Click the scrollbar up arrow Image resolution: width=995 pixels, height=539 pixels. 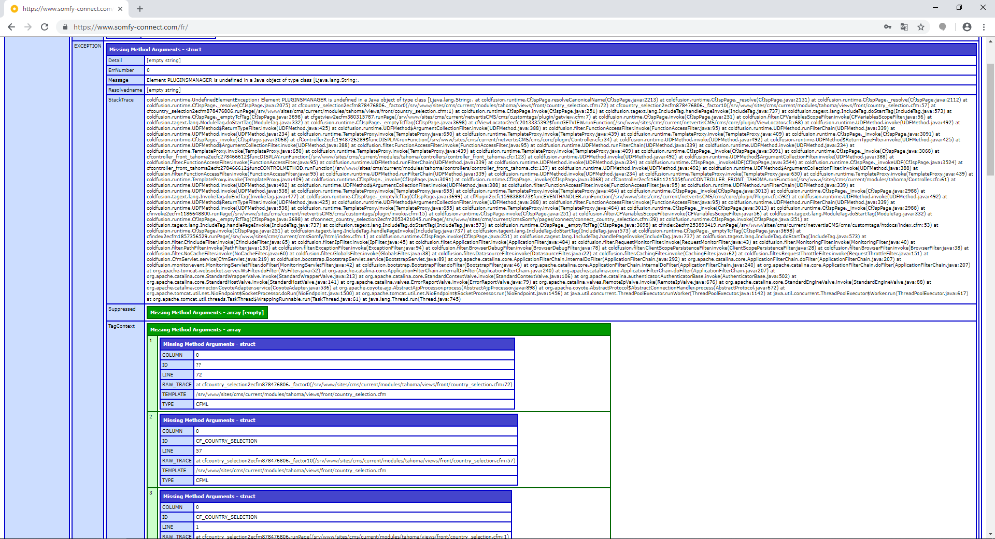coord(990,40)
